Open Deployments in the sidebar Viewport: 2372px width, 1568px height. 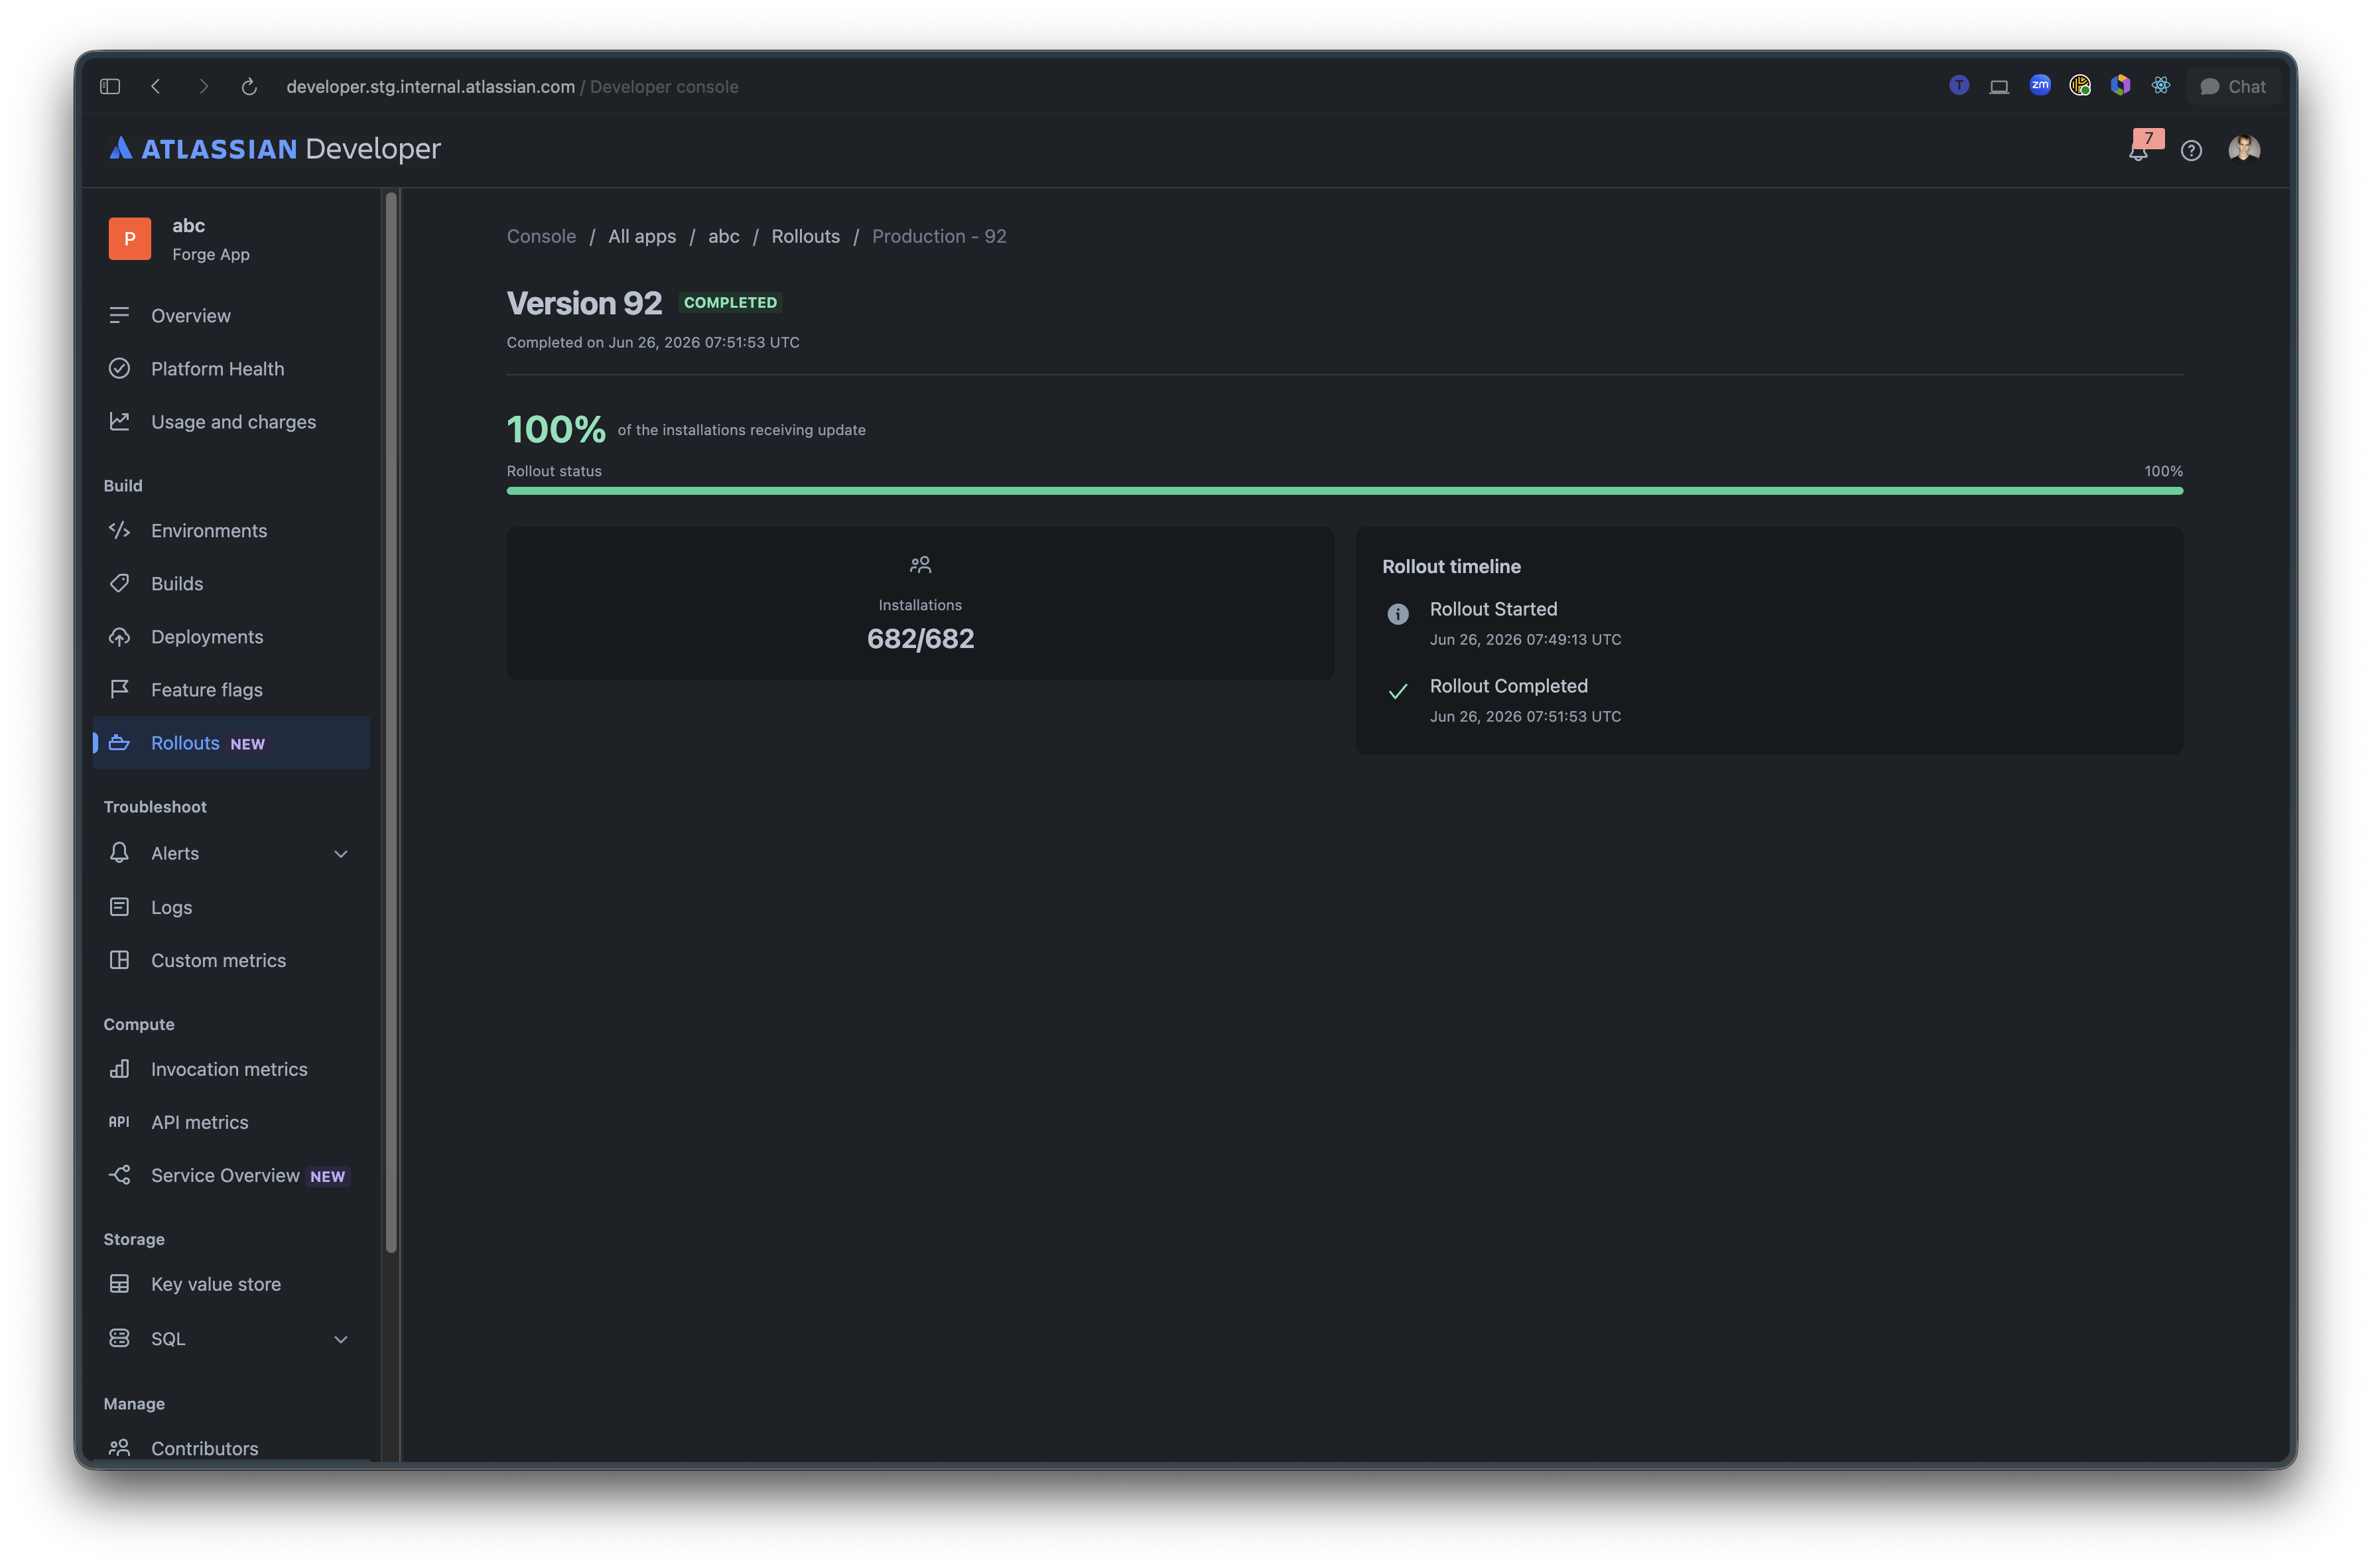point(231,637)
